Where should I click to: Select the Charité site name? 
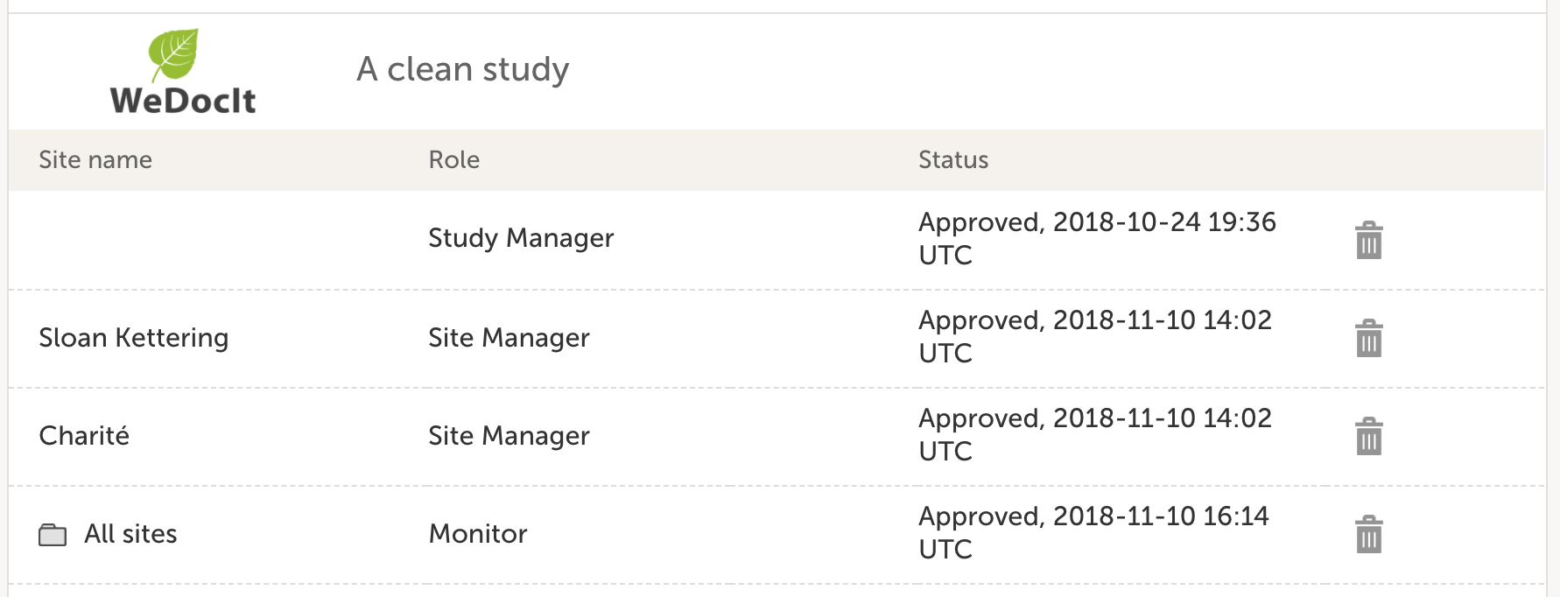tap(84, 436)
